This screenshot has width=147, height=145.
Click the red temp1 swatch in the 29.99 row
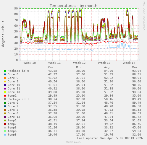5,96
